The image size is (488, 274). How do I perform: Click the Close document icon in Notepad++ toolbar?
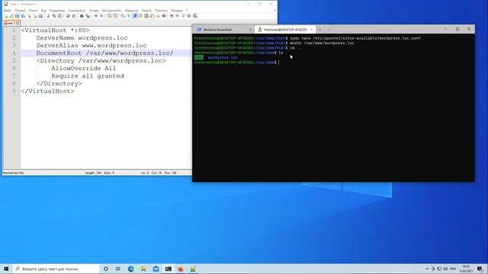tap(29, 16)
